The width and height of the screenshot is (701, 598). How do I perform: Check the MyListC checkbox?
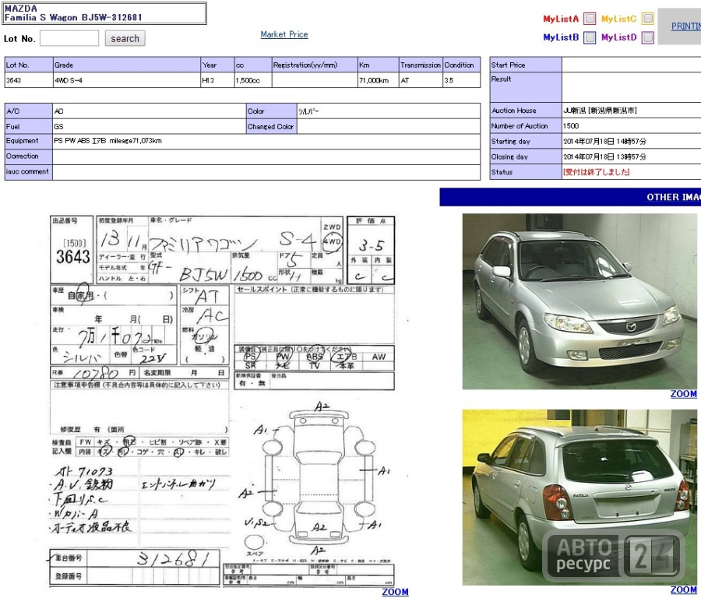[x=648, y=19]
